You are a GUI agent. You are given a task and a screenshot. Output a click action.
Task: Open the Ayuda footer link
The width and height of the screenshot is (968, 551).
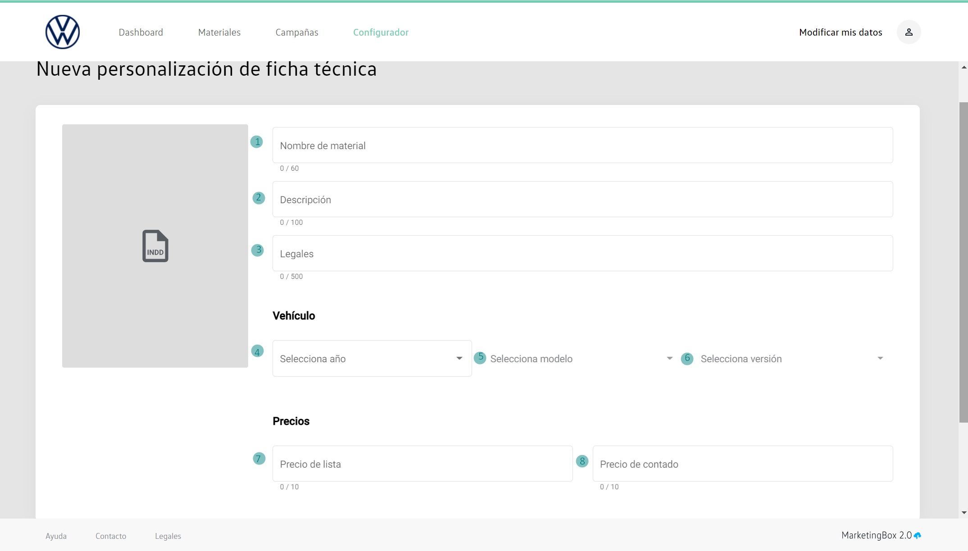pos(56,536)
